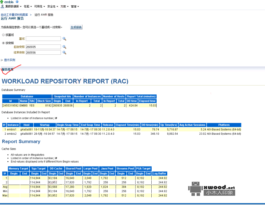Click the 起始快照 field with 260935
This screenshot has width=265, height=205.
click(x=43, y=47)
